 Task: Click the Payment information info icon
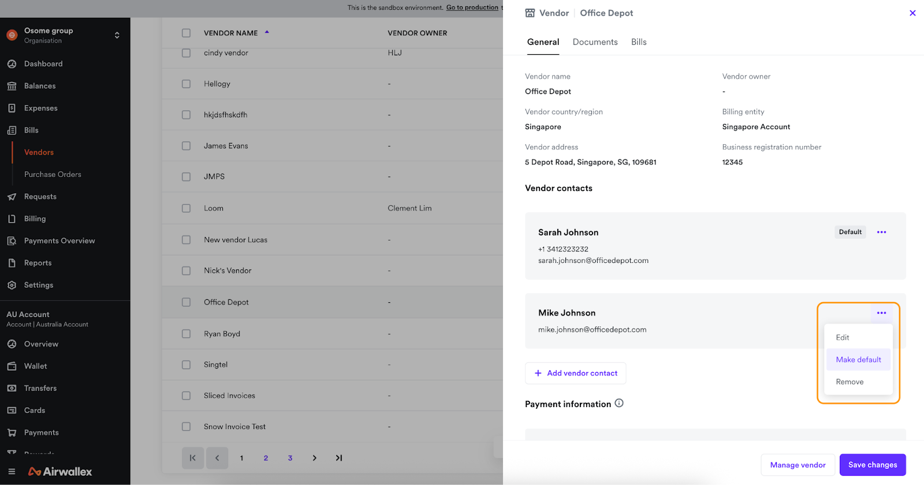point(619,403)
